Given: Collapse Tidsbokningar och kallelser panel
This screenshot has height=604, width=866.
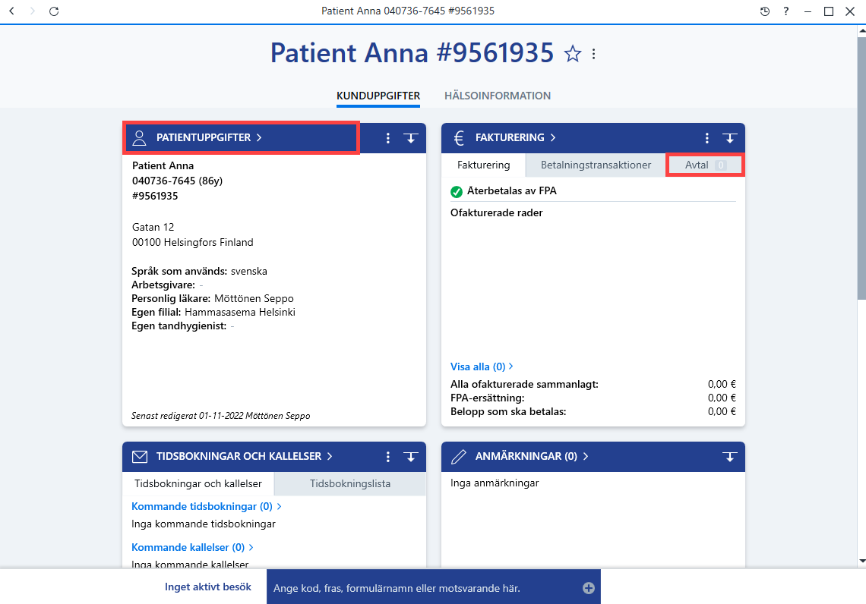Looking at the screenshot, I should pos(410,457).
